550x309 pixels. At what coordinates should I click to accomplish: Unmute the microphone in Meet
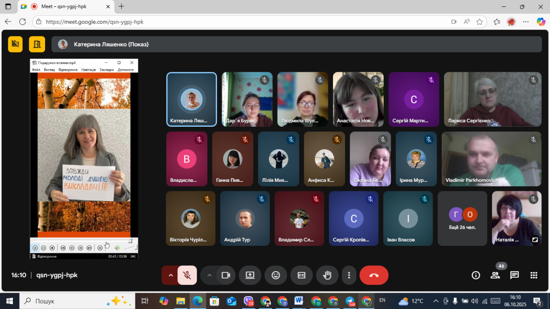click(187, 275)
